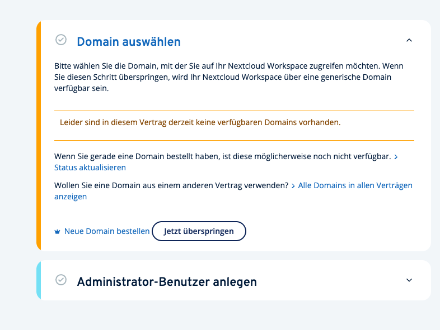
Task: Click the arrow icon before Status aktualisieren
Action: coord(396,157)
